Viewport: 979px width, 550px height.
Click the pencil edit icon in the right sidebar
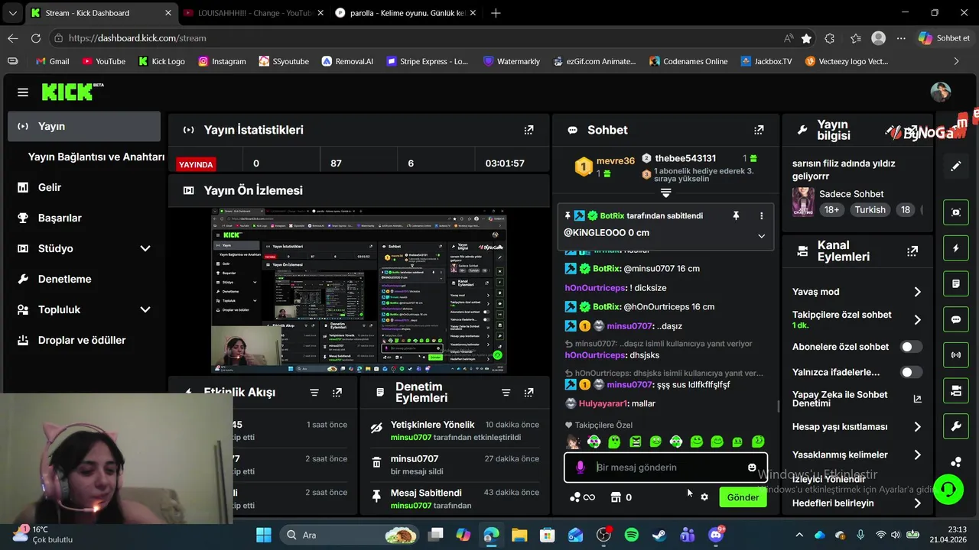[x=956, y=166]
